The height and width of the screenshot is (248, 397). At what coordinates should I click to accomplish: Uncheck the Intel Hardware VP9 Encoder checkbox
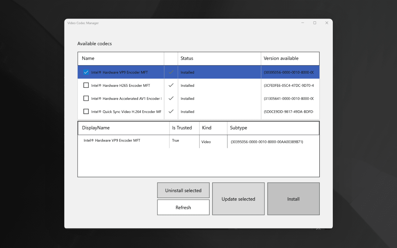[86, 72]
